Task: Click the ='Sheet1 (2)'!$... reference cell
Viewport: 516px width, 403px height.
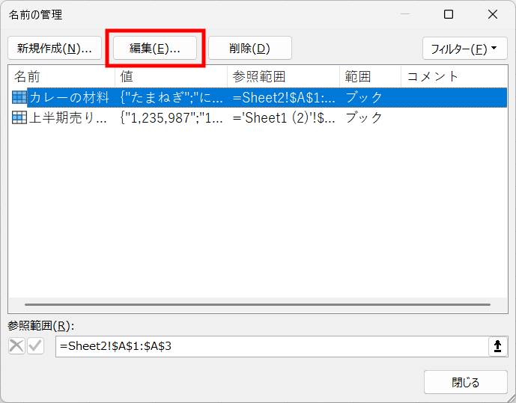Action: click(x=284, y=117)
